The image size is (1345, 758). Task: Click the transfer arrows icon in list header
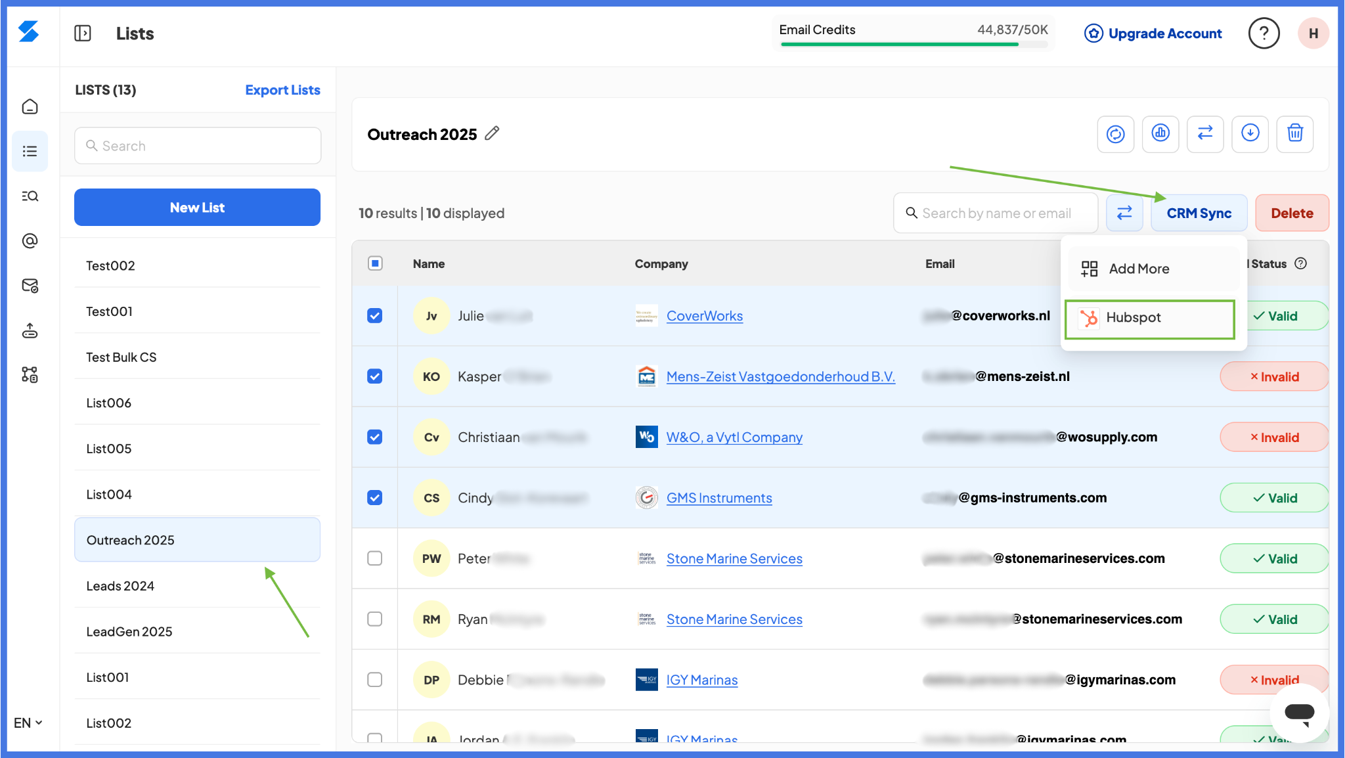1205,134
